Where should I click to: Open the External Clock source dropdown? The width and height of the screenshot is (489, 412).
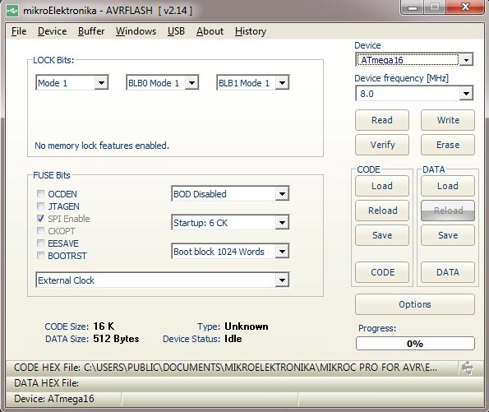[282, 280]
